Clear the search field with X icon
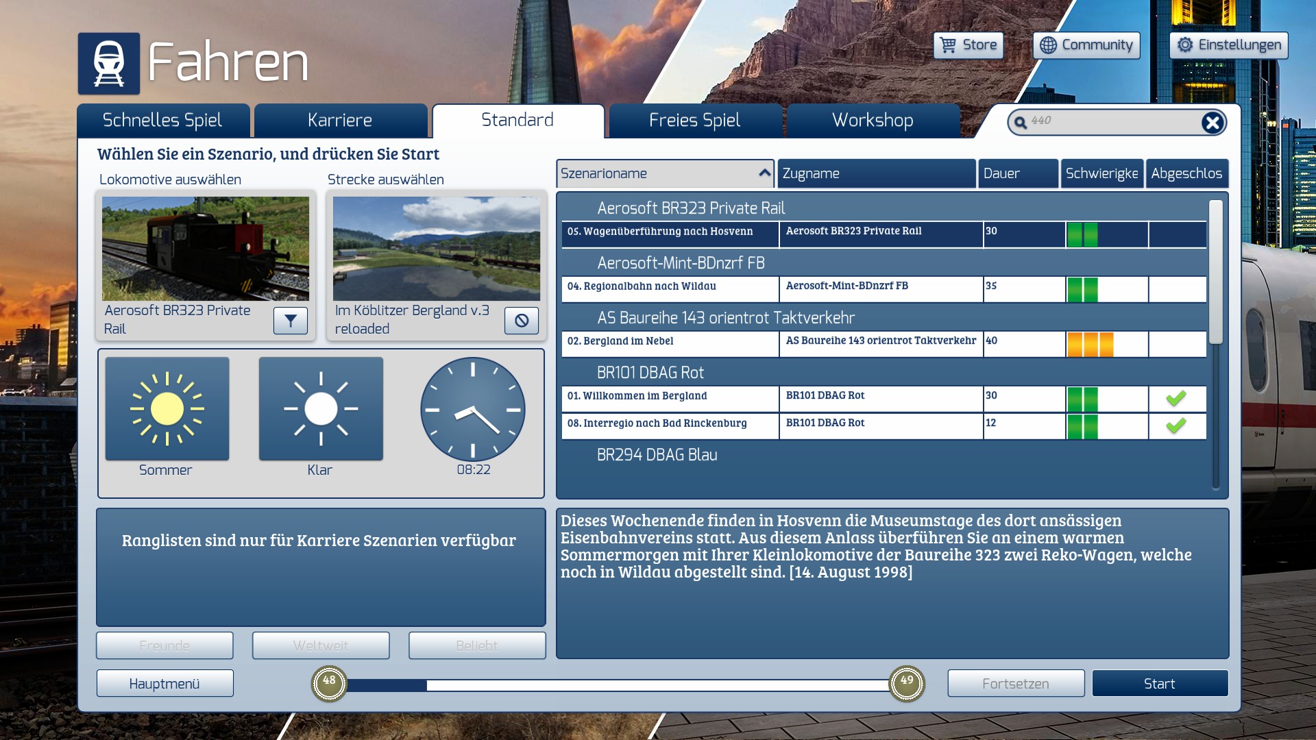Viewport: 1316px width, 740px height. [1212, 123]
